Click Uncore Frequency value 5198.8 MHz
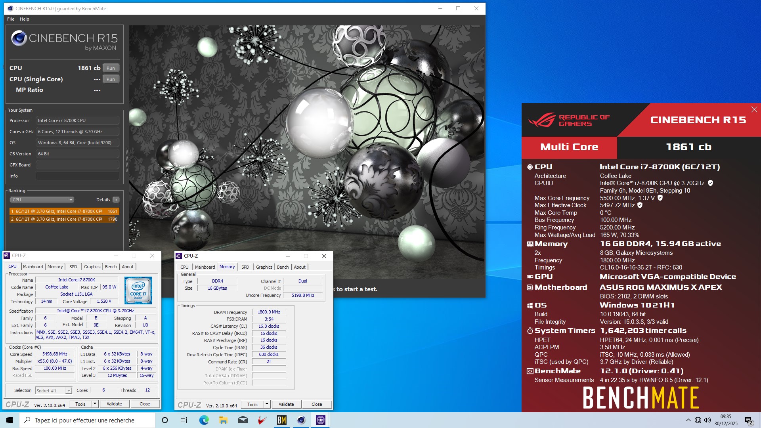 303,295
